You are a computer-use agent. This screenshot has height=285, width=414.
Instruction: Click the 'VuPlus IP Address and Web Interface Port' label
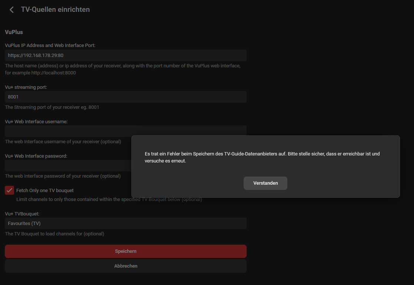[50, 45]
